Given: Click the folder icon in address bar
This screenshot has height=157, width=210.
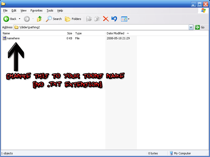Looking at the screenshot, I should 16,27.
